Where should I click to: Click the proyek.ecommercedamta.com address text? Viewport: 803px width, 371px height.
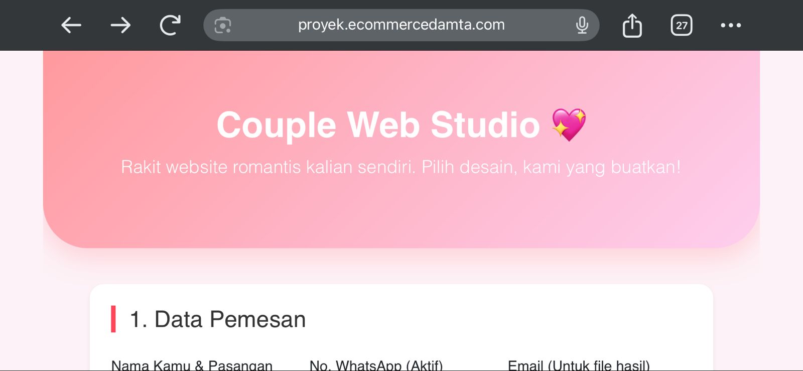401,25
